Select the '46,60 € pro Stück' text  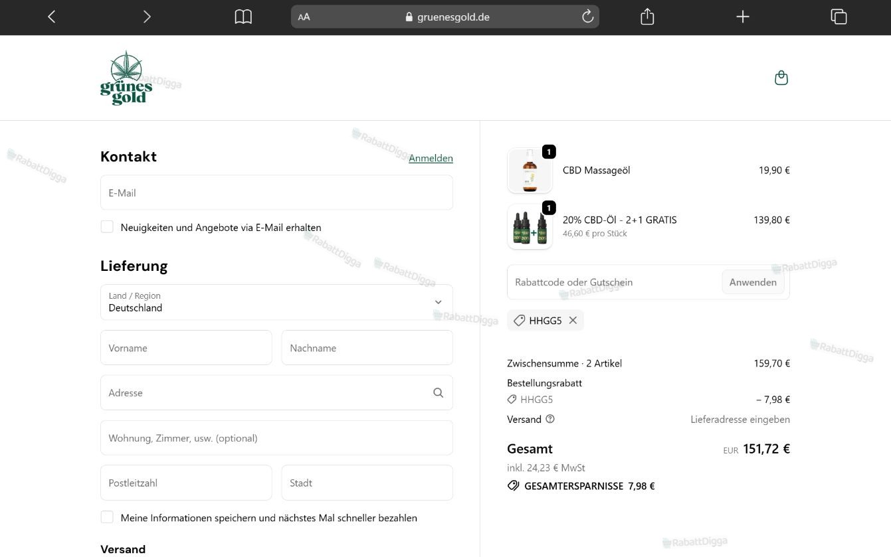(x=595, y=234)
